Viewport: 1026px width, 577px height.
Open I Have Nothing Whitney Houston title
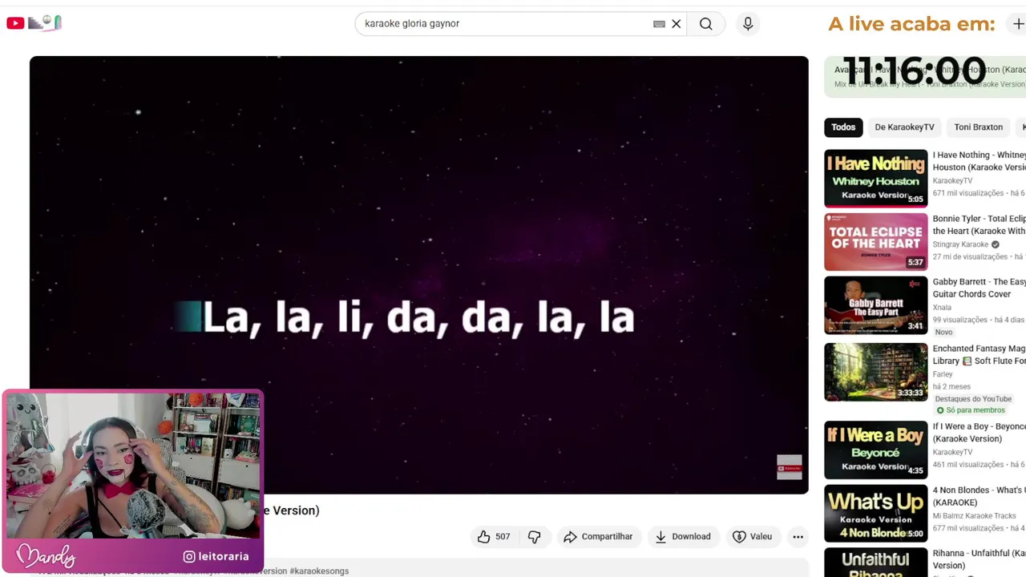coord(979,161)
